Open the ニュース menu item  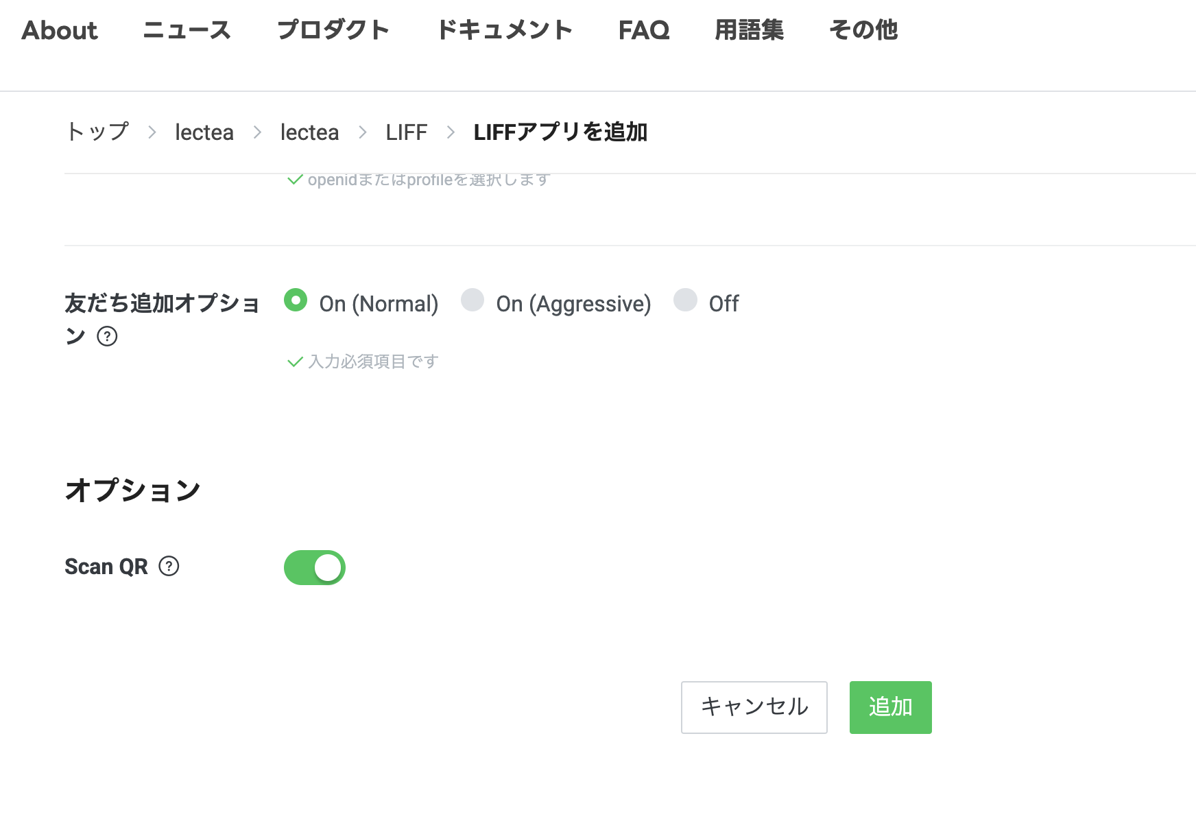coord(187,30)
